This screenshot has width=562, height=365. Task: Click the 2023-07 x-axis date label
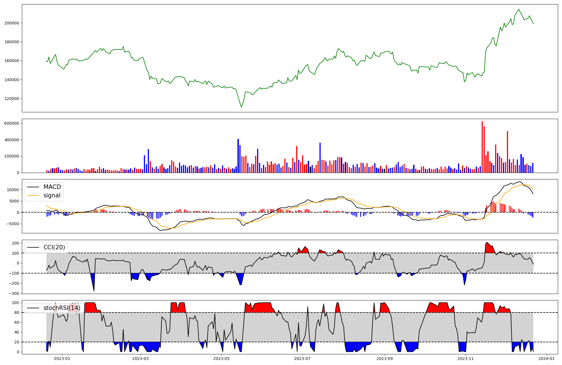tap(302, 359)
